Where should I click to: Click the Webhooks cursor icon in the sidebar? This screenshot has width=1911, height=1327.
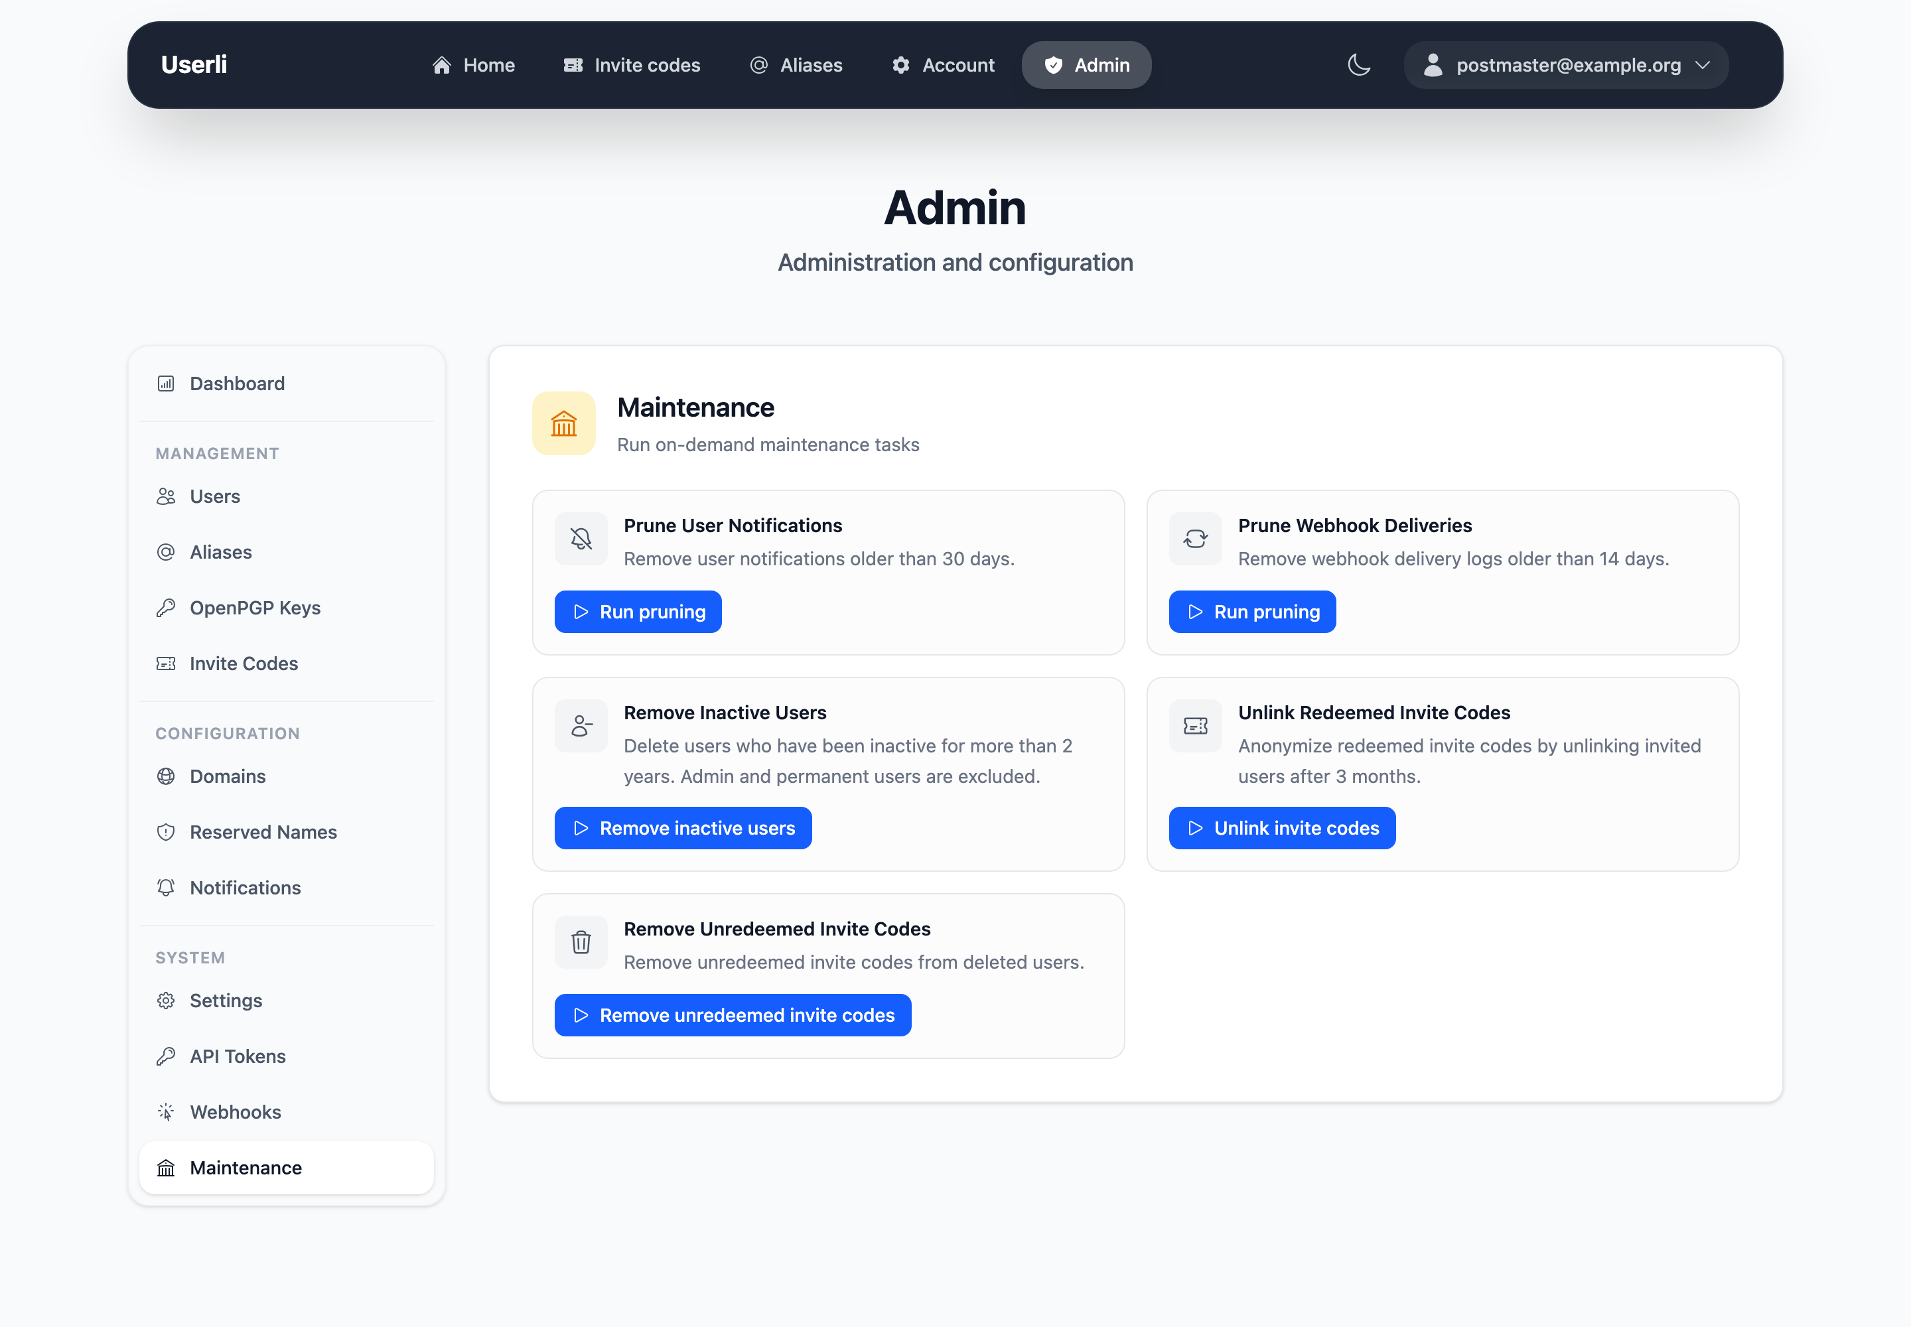pyautogui.click(x=167, y=1113)
